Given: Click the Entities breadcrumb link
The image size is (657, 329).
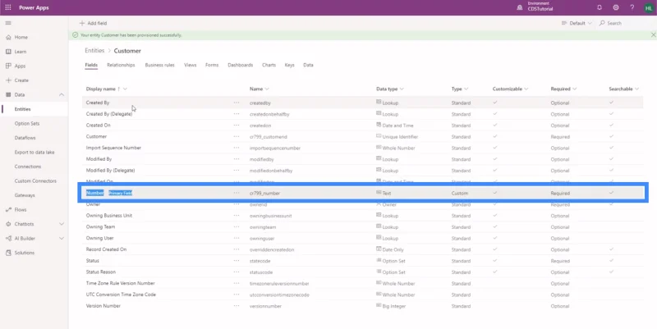Looking at the screenshot, I should 94,51.
